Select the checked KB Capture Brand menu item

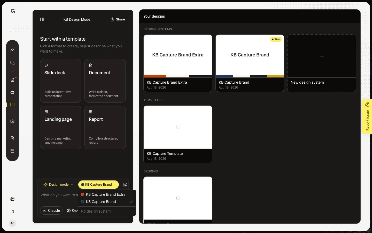click(x=107, y=202)
